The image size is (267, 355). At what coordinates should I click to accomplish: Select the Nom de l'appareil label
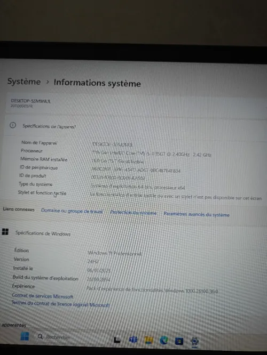[x=39, y=143]
